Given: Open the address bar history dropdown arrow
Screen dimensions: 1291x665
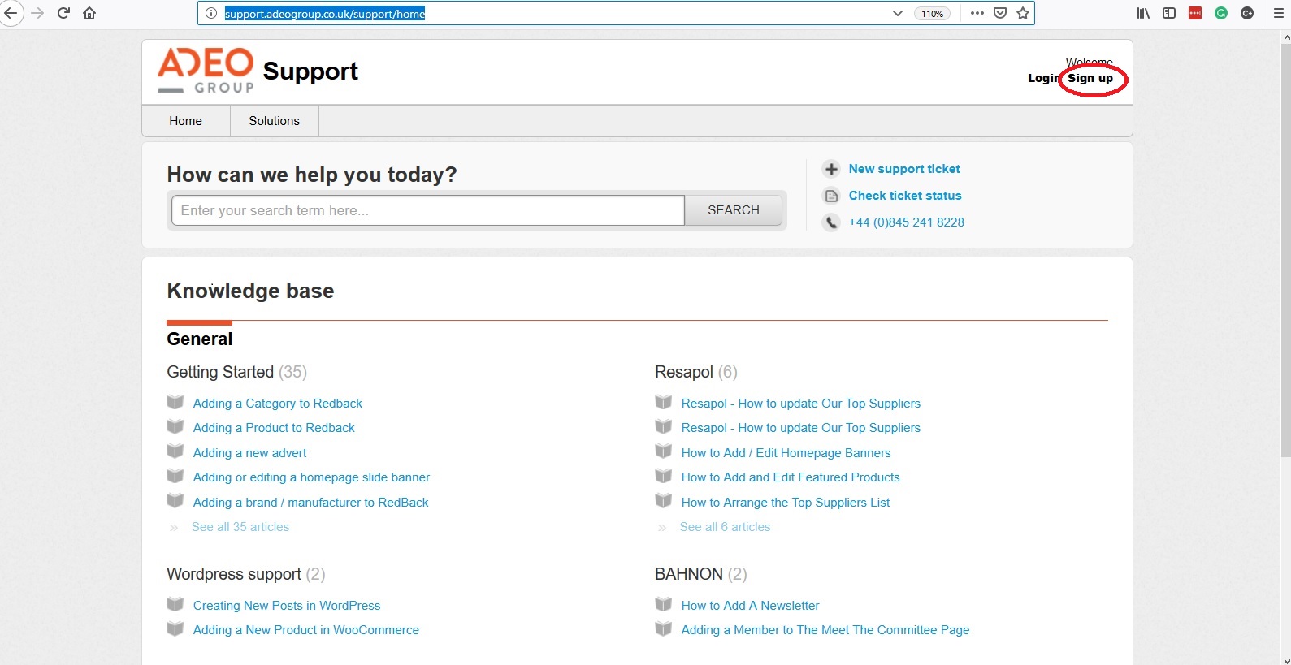Looking at the screenshot, I should point(897,13).
